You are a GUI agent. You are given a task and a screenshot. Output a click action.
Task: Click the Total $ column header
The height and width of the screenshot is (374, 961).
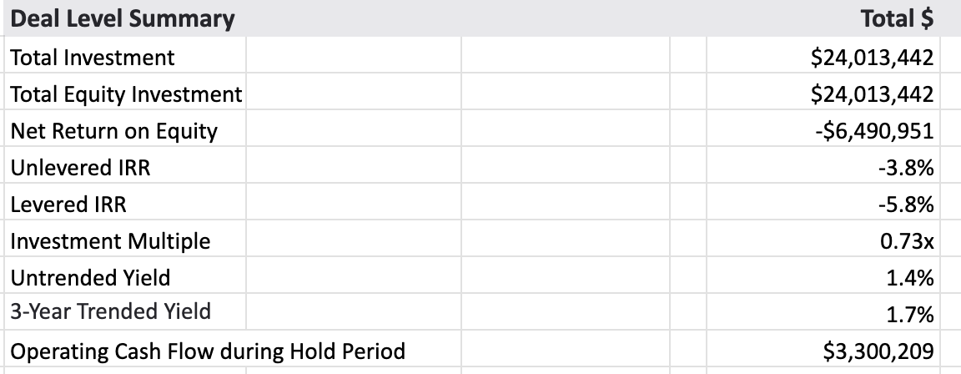pos(897,18)
